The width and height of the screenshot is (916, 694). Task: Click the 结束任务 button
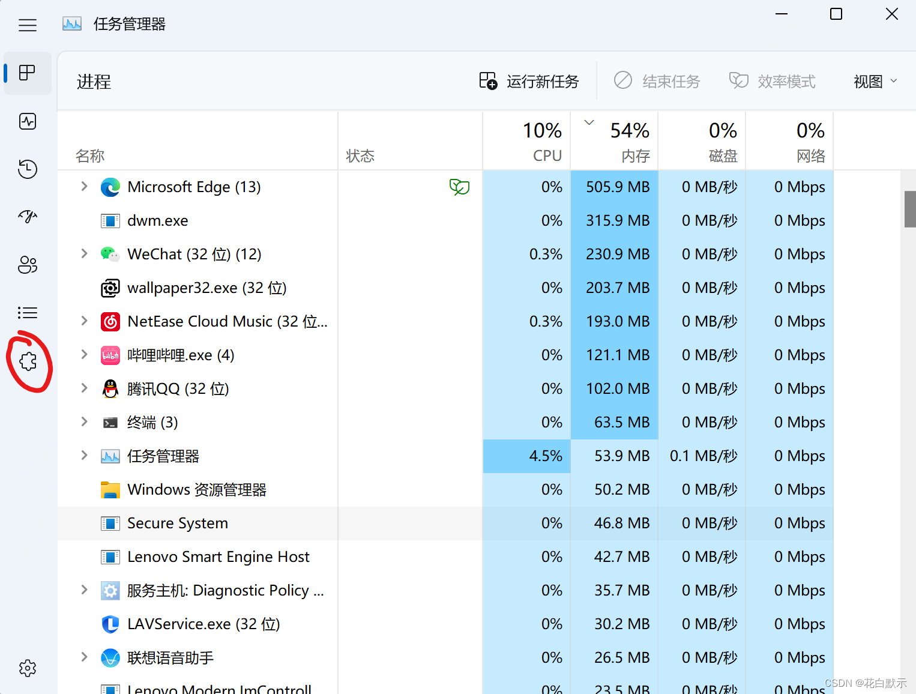(x=657, y=81)
